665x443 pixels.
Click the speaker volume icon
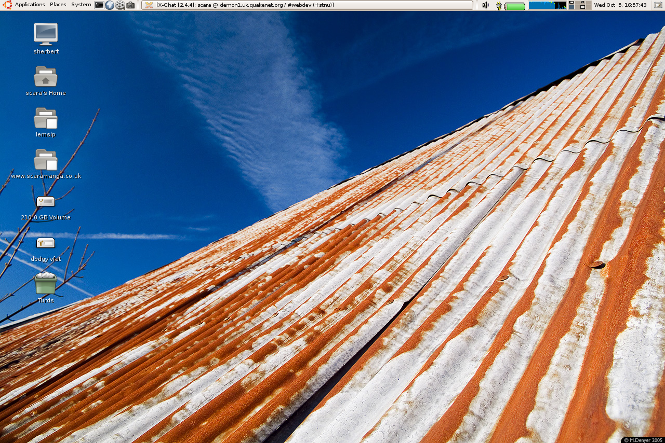[485, 5]
